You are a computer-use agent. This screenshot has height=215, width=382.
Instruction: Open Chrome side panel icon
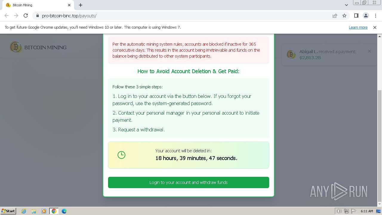(x=356, y=16)
